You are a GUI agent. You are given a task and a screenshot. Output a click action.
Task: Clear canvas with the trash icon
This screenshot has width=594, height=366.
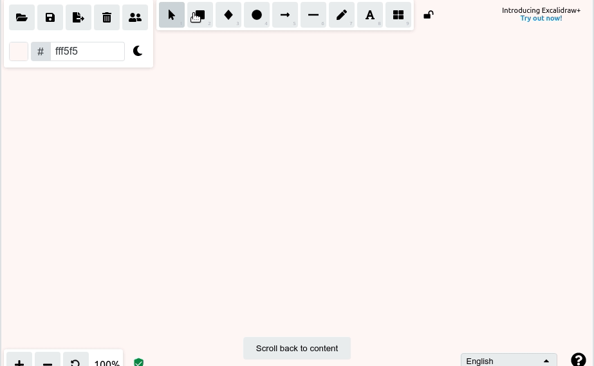tap(107, 17)
